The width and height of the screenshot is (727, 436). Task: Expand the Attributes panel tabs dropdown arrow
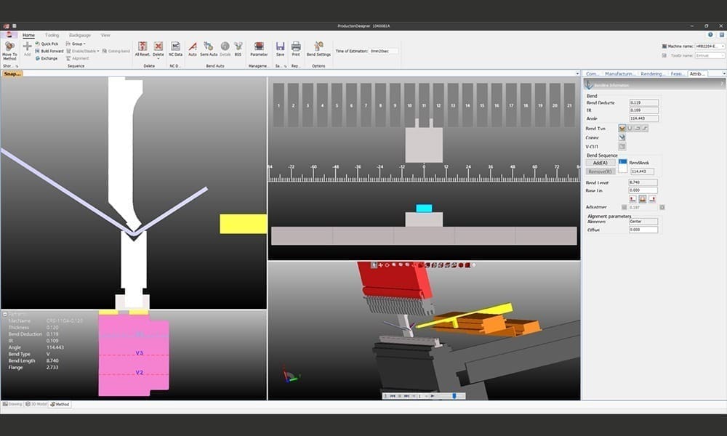[x=723, y=75]
